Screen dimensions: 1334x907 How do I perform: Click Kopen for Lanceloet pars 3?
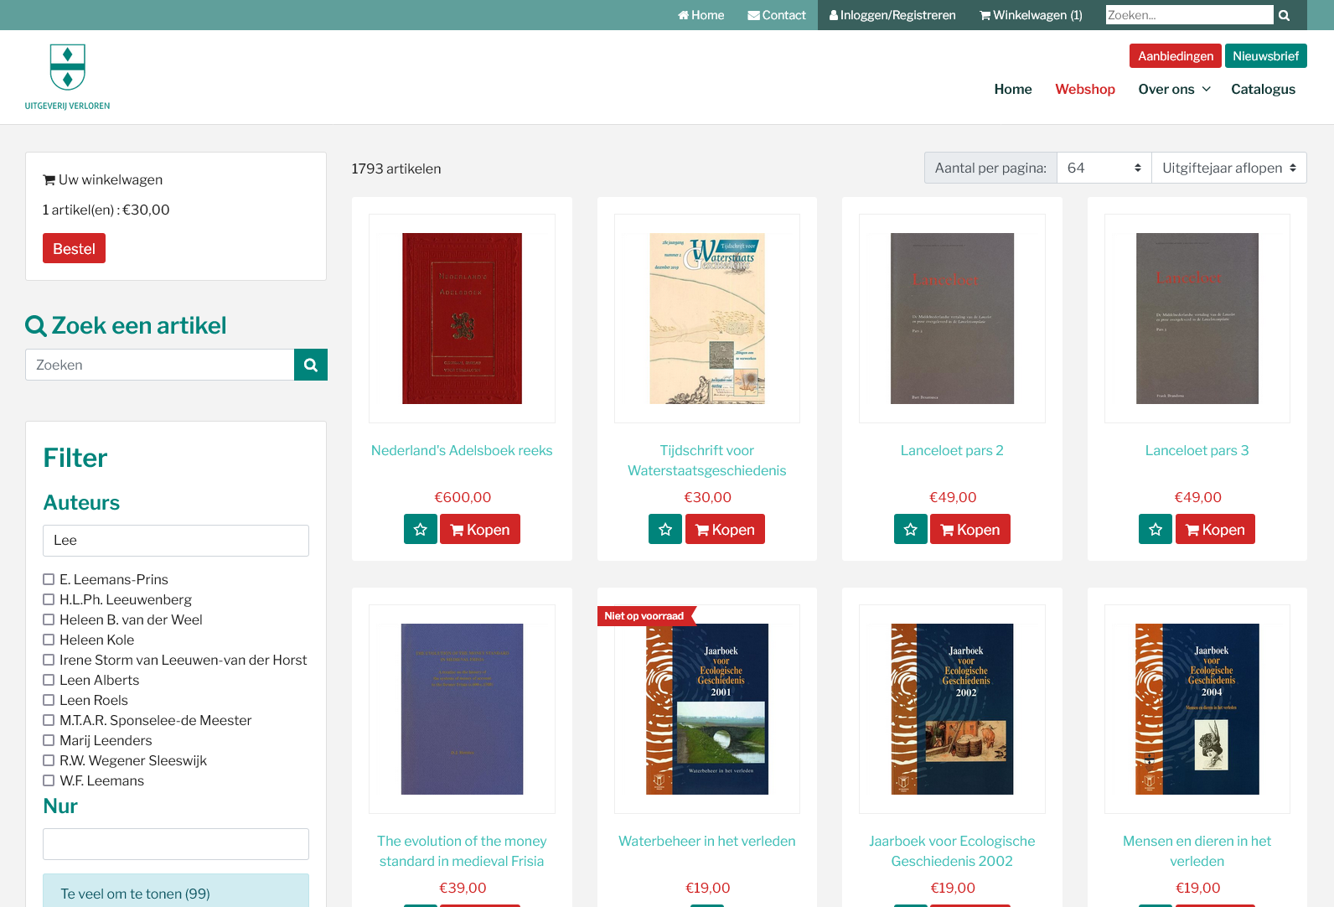click(1215, 529)
